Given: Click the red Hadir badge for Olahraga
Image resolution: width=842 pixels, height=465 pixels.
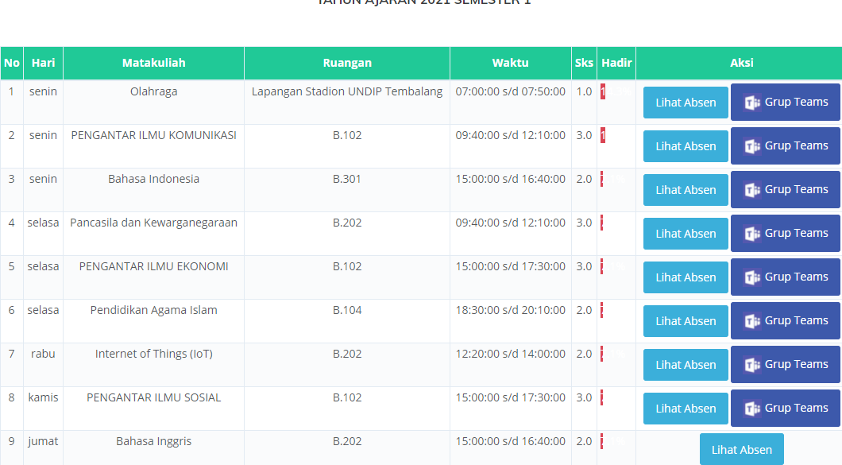Looking at the screenshot, I should pyautogui.click(x=603, y=91).
